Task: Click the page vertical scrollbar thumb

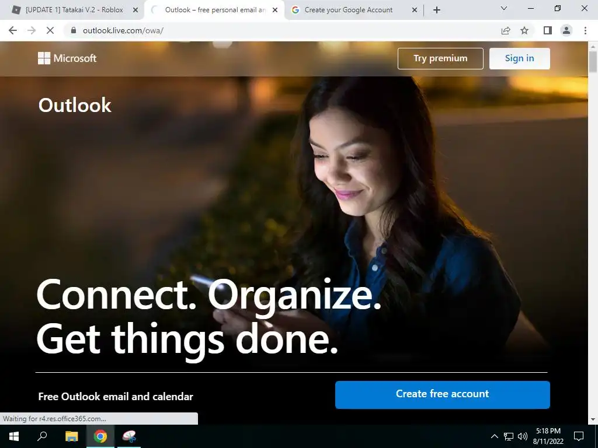Action: (593, 61)
